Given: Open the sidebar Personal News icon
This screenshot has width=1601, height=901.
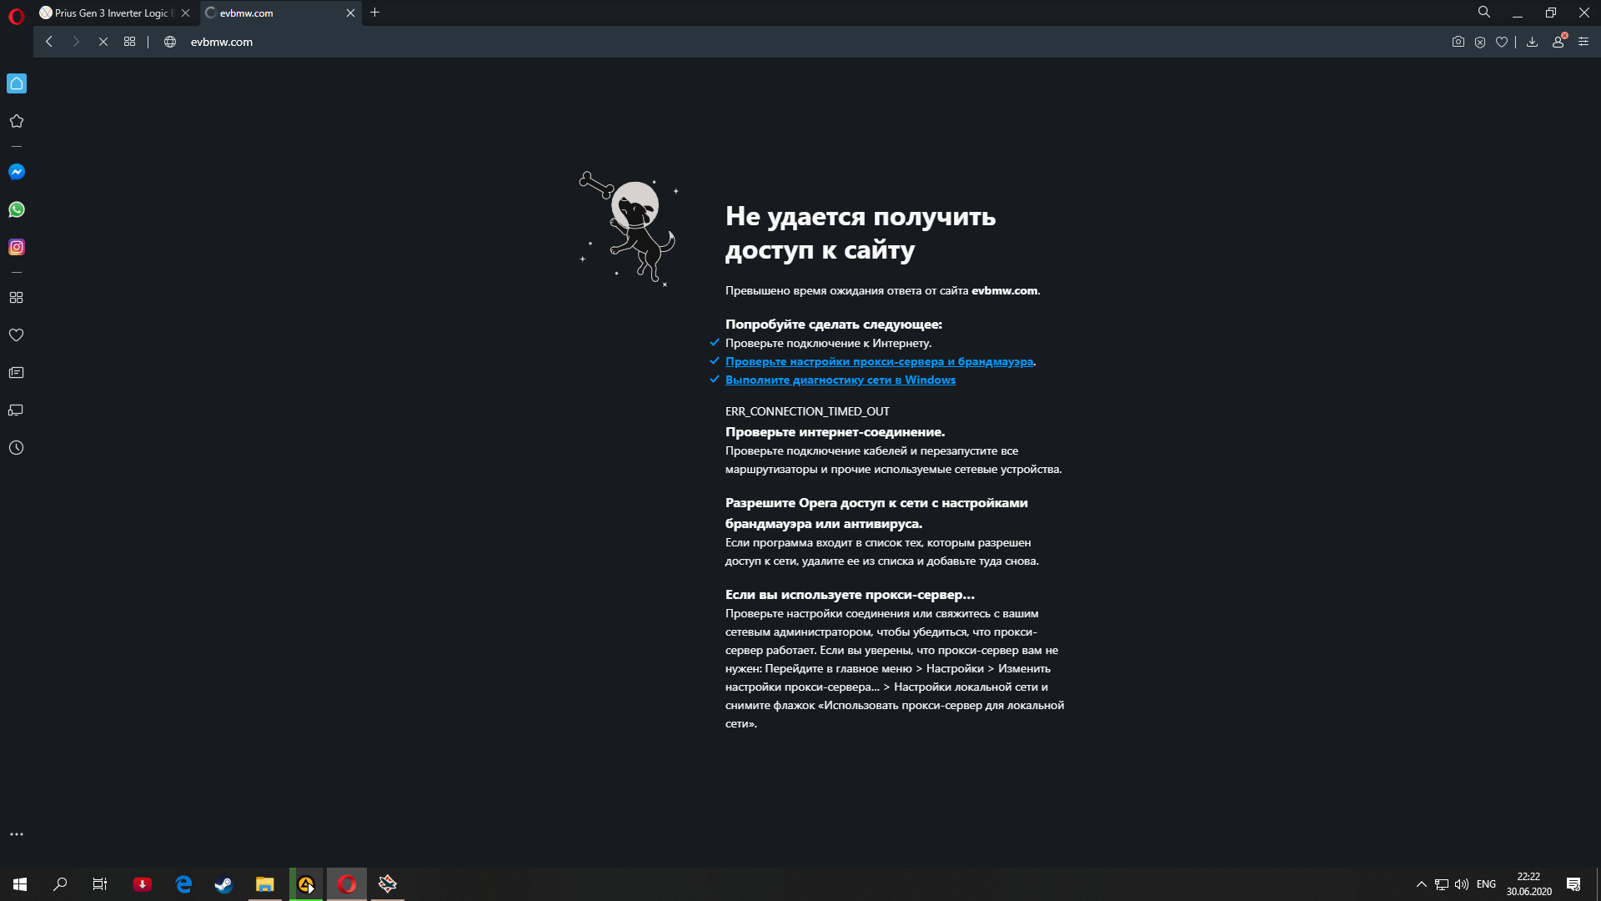Looking at the screenshot, I should (x=17, y=373).
